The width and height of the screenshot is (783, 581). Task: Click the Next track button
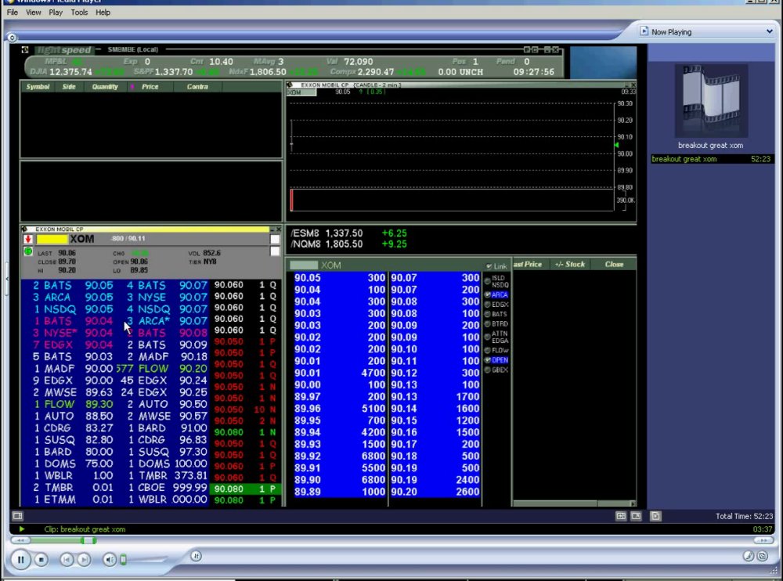click(84, 560)
